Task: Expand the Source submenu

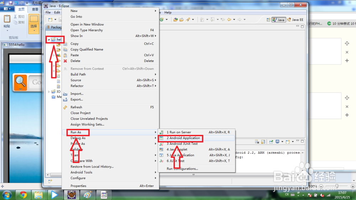Action: [x=111, y=80]
